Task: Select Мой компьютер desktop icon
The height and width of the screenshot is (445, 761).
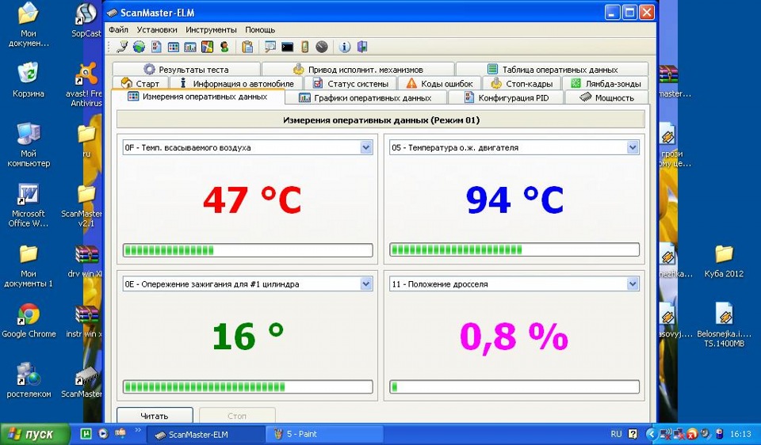Action: coord(29,144)
